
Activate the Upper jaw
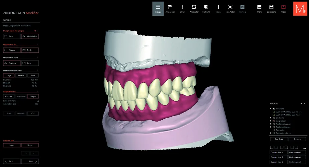(30, 145)
